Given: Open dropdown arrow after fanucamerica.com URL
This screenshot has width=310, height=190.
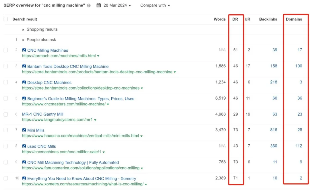Looking at the screenshot, I should pos(142,168).
